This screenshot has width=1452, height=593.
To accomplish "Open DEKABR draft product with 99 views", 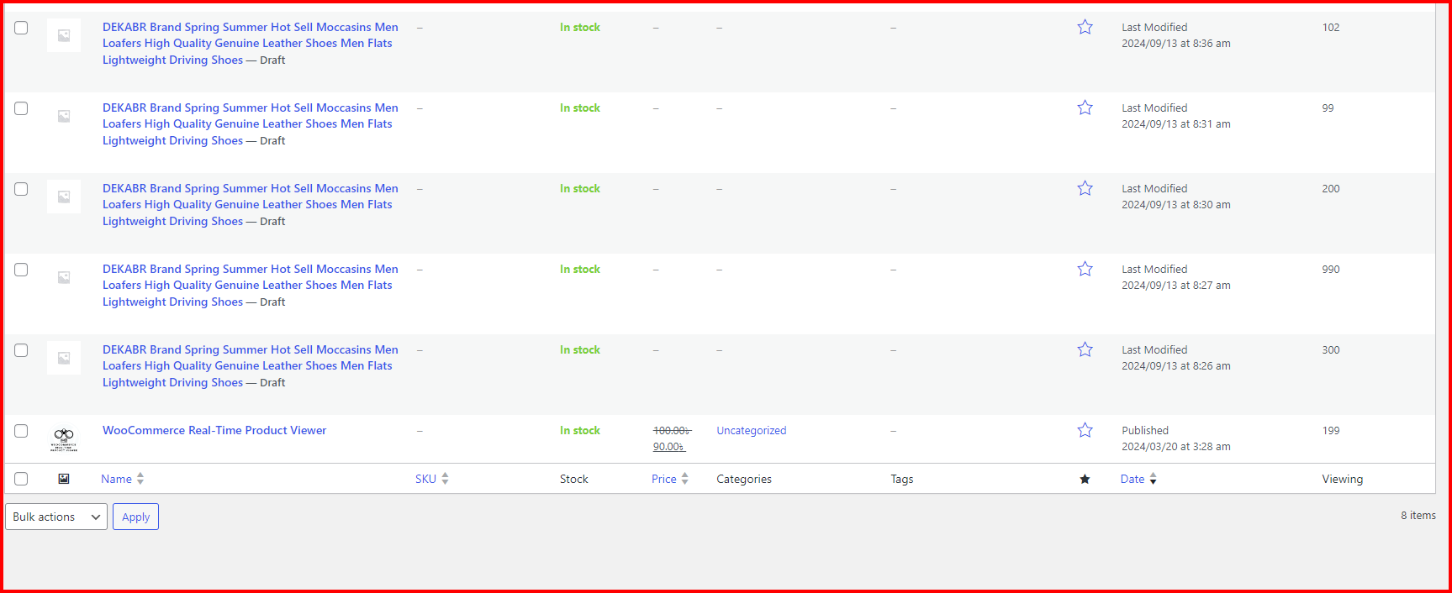I will coord(251,124).
